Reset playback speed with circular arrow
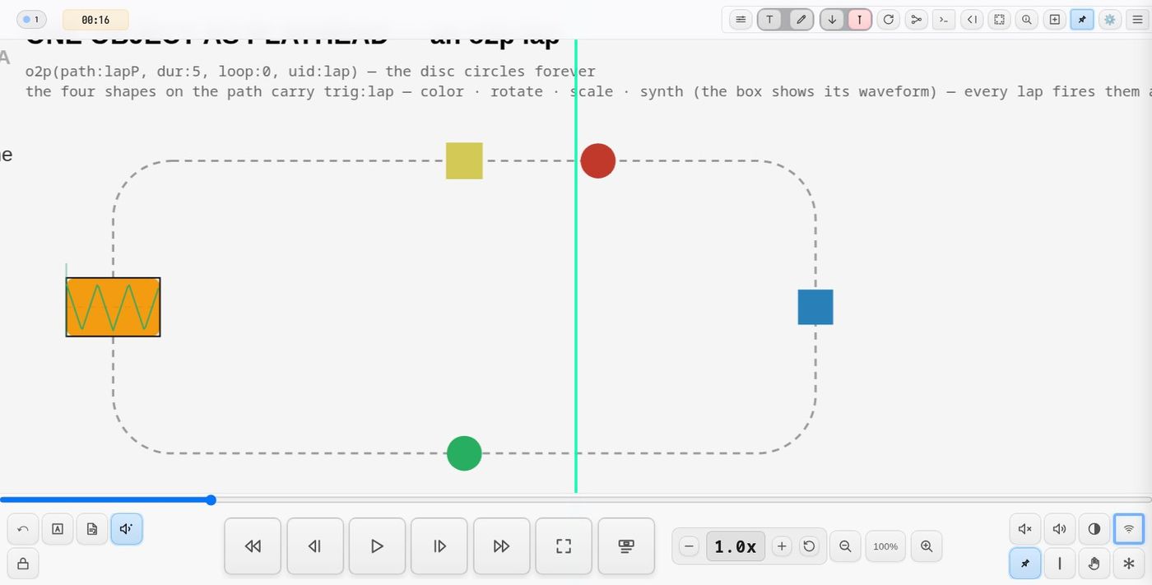 pos(809,546)
